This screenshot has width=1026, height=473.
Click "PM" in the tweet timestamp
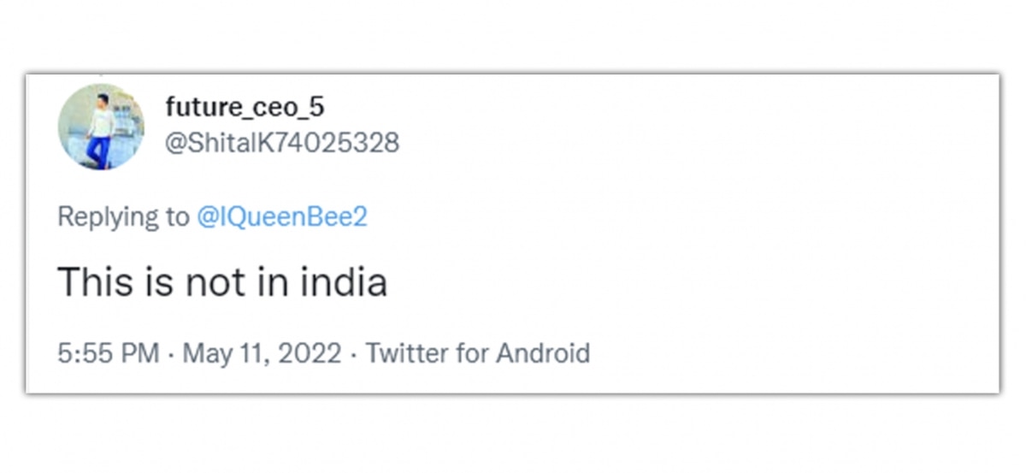pyautogui.click(x=140, y=352)
